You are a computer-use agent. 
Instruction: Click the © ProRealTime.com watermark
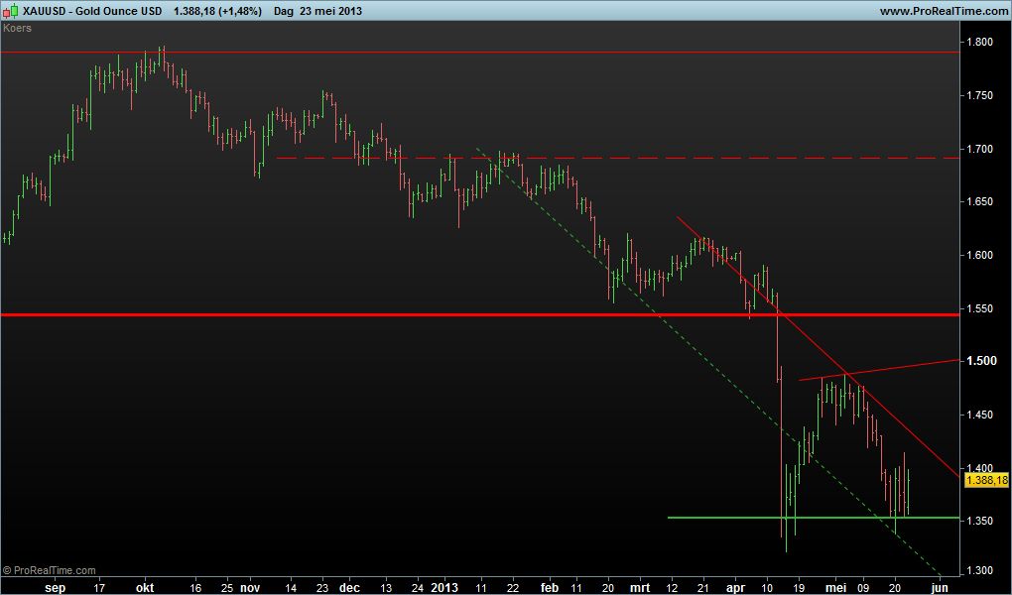(x=50, y=570)
